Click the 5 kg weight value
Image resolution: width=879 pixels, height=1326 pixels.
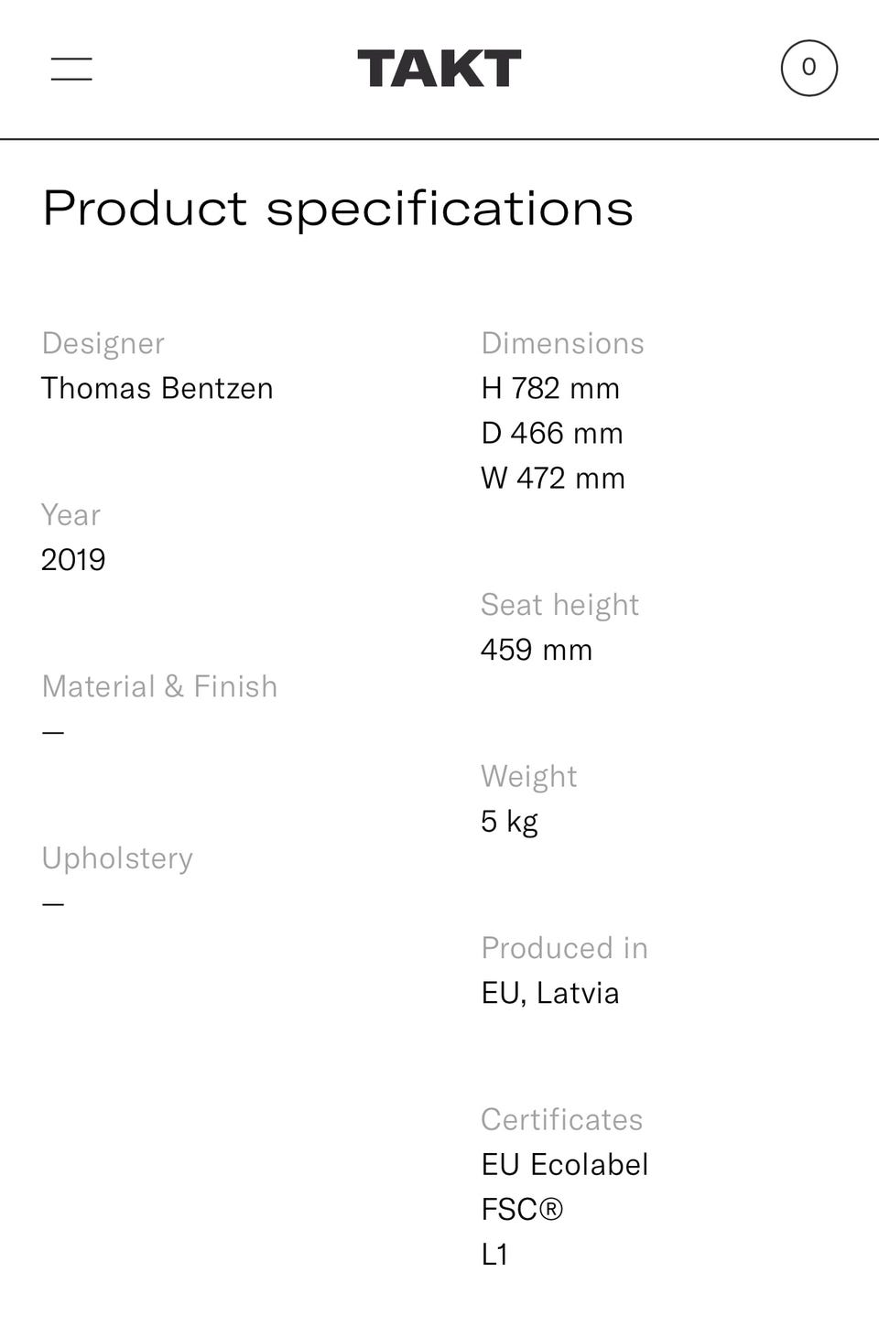509,821
